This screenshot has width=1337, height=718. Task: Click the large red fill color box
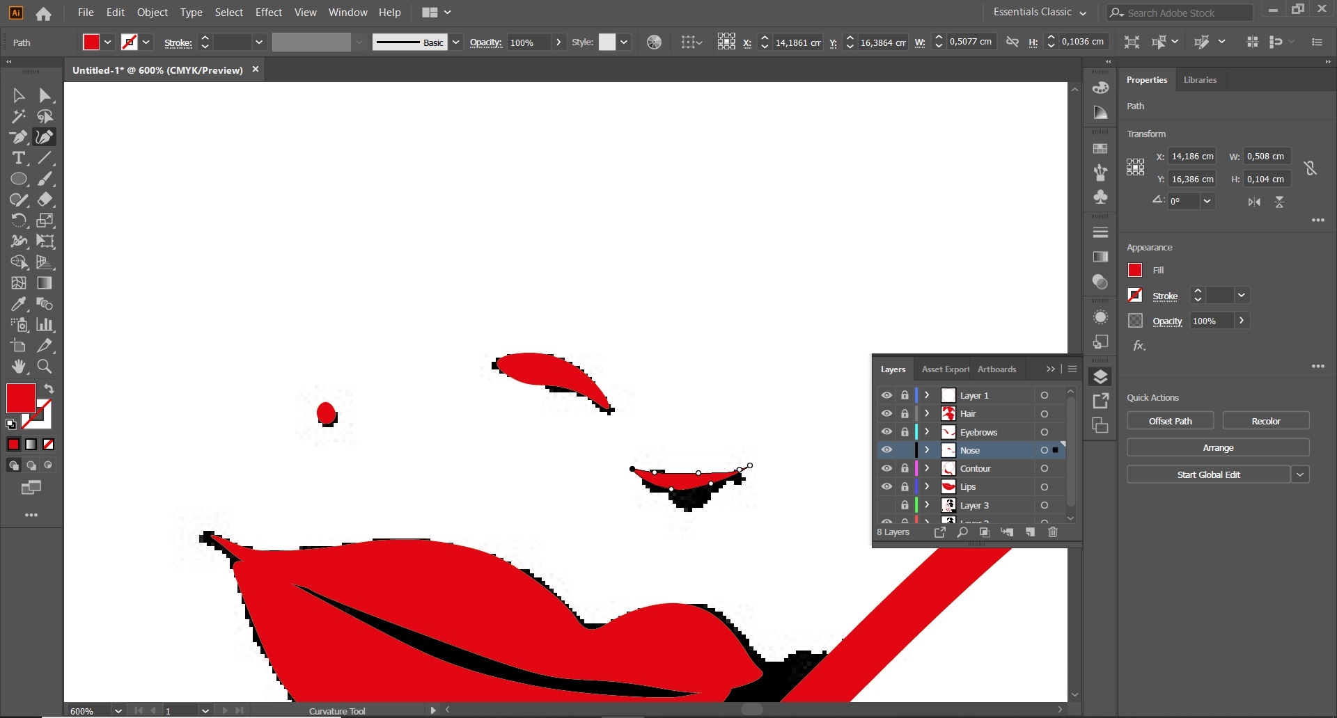21,399
